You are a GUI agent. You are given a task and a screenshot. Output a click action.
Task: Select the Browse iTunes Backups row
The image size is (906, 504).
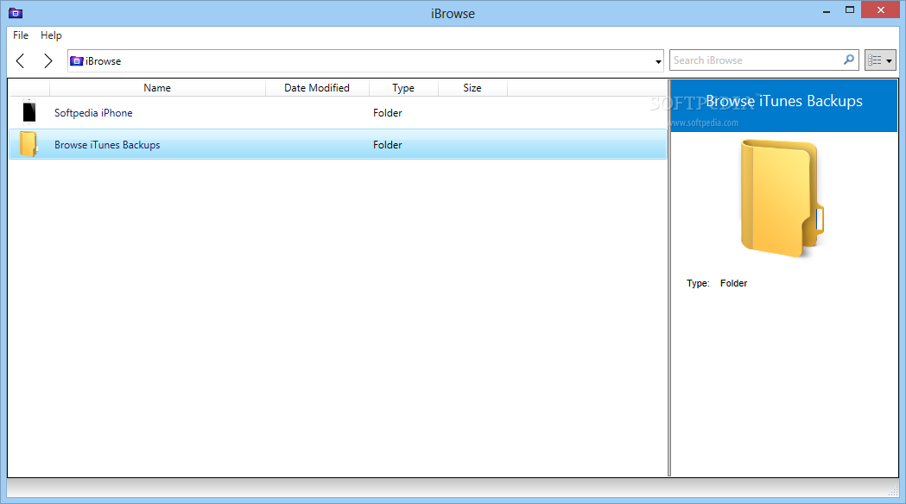coord(338,144)
